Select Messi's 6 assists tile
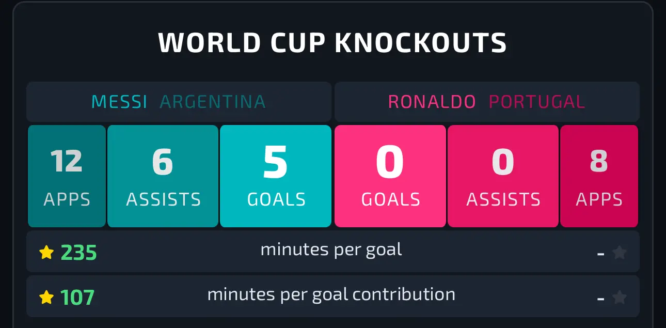This screenshot has width=666, height=328. [163, 176]
